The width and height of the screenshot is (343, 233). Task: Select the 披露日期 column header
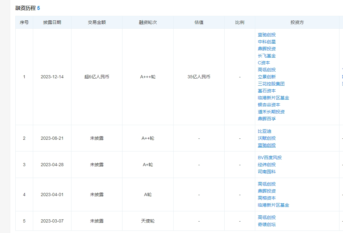[52, 22]
